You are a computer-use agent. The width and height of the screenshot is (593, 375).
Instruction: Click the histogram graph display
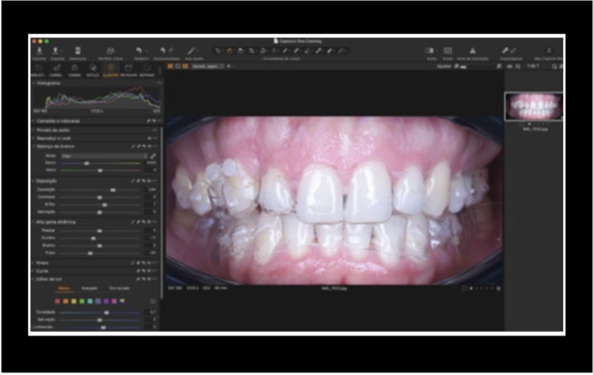tap(98, 98)
